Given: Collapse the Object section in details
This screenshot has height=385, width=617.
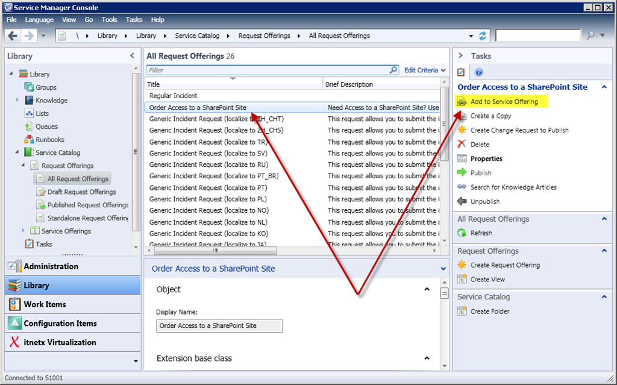Looking at the screenshot, I should [x=427, y=289].
